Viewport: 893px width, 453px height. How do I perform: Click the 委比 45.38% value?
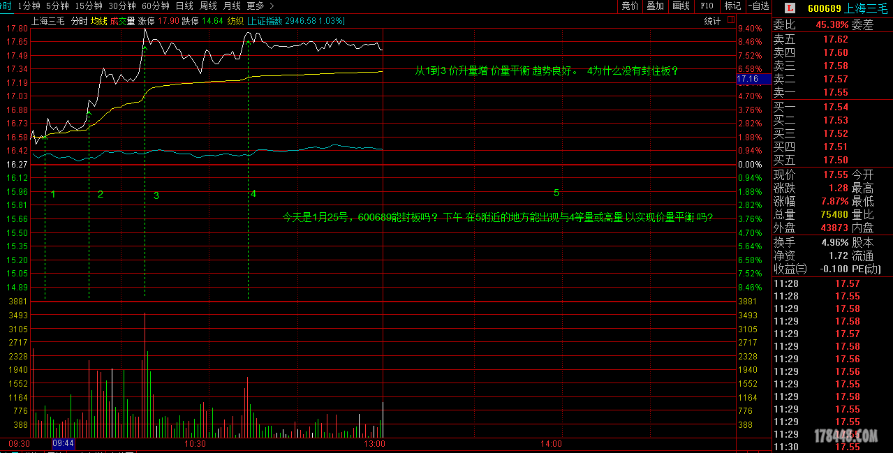[x=832, y=25]
